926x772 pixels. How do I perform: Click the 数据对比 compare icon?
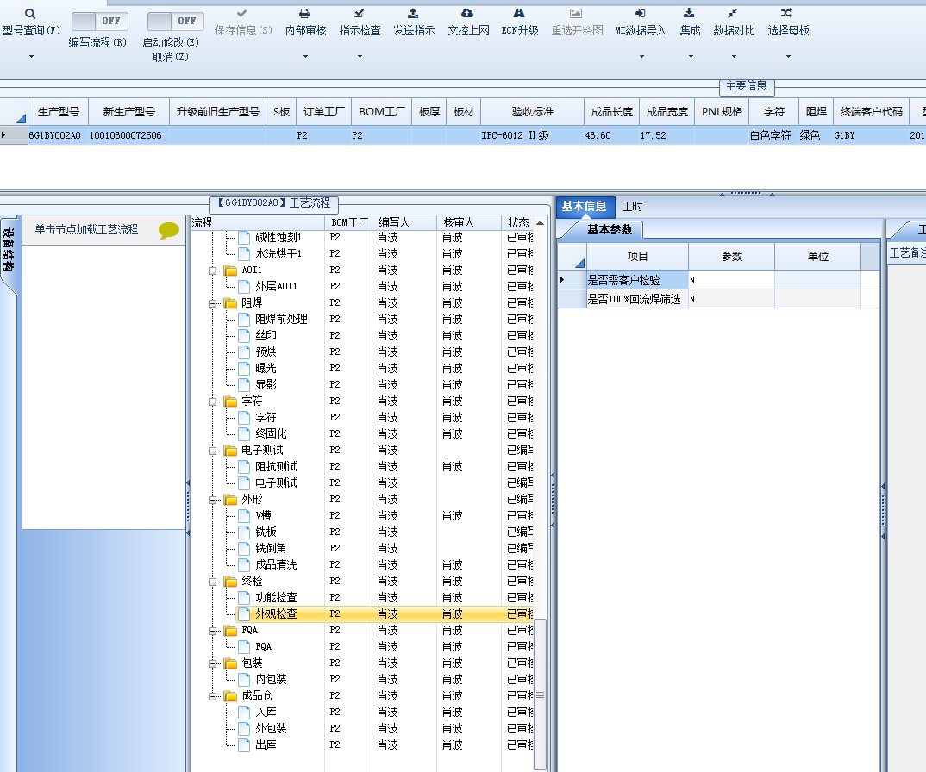click(733, 13)
